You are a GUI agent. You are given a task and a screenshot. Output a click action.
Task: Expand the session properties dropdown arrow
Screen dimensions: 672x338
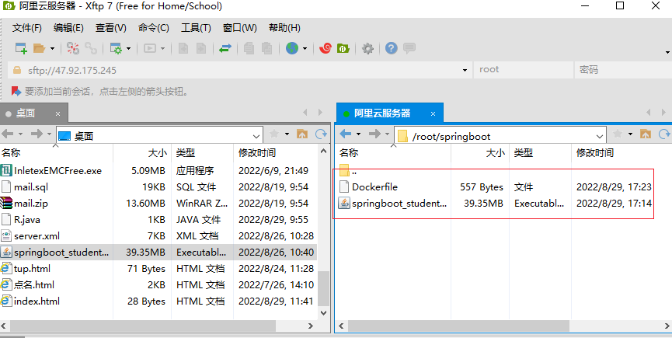pyautogui.click(x=128, y=49)
